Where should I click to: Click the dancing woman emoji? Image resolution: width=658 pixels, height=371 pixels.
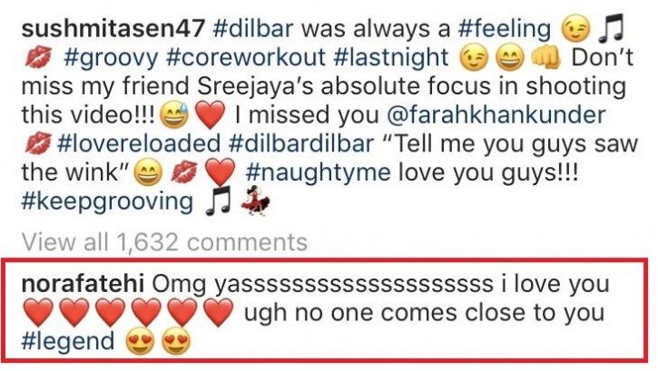tap(256, 202)
